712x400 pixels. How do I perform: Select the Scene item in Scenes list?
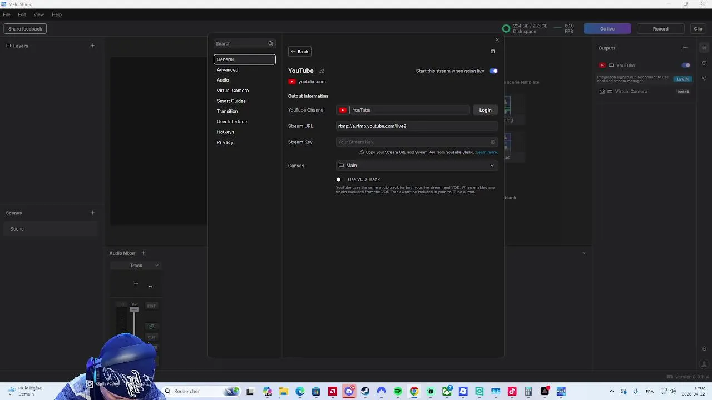[51, 229]
